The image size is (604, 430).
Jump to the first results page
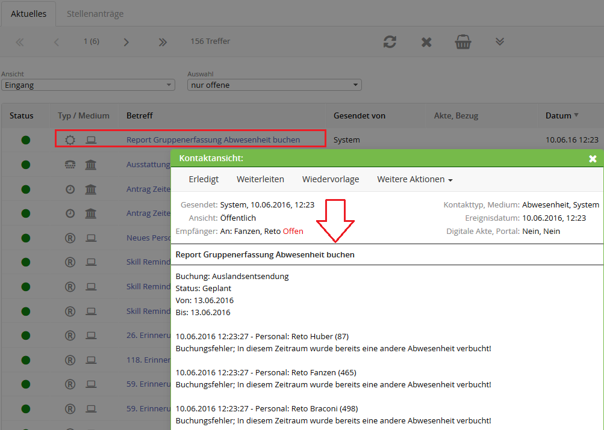[x=20, y=42]
